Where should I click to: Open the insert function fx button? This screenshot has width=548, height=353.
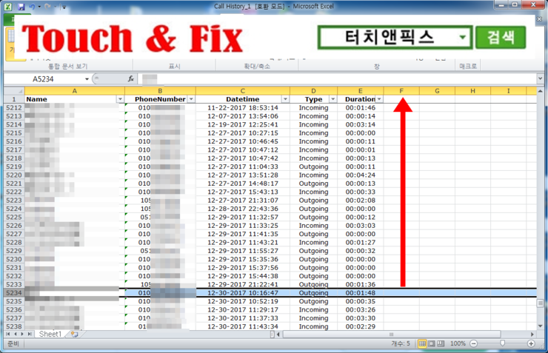(131, 79)
